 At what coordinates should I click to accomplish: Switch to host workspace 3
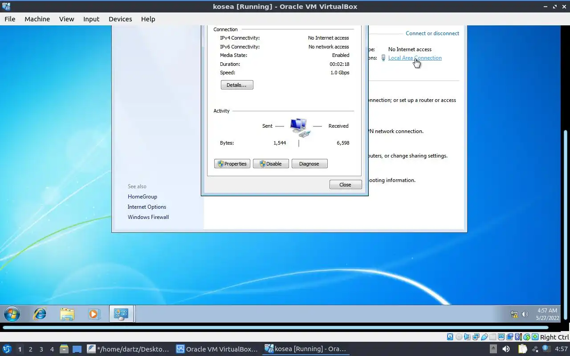tap(41, 349)
